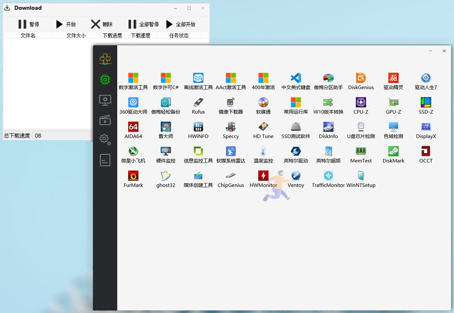This screenshot has height=313, width=454.
Task: Select 常用运行库
Action: (296, 106)
